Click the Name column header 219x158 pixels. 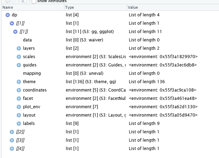(33, 7)
